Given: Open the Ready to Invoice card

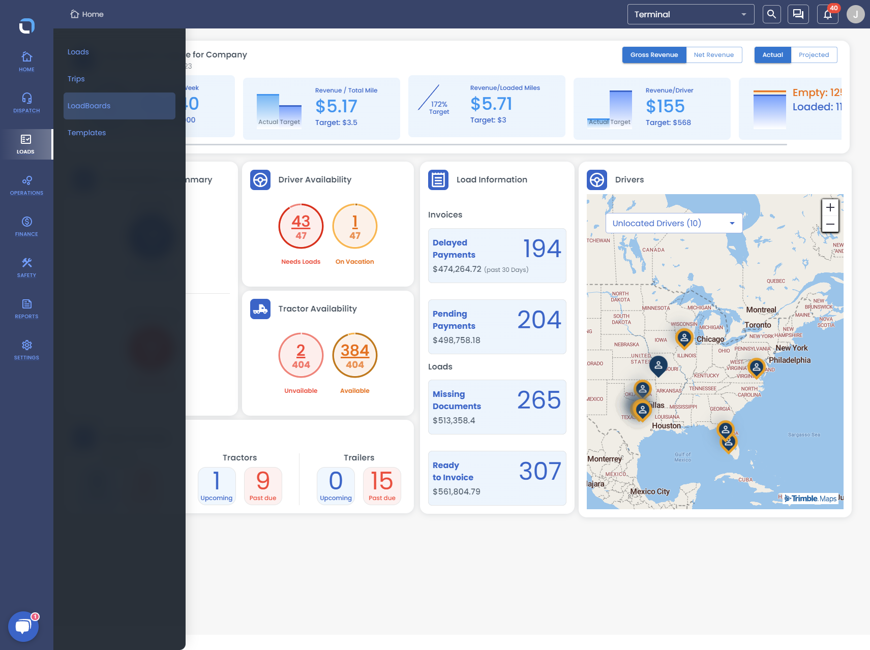Looking at the screenshot, I should tap(497, 478).
